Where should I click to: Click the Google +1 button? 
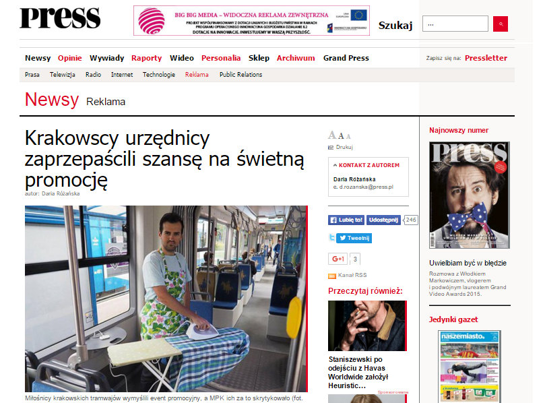click(338, 259)
